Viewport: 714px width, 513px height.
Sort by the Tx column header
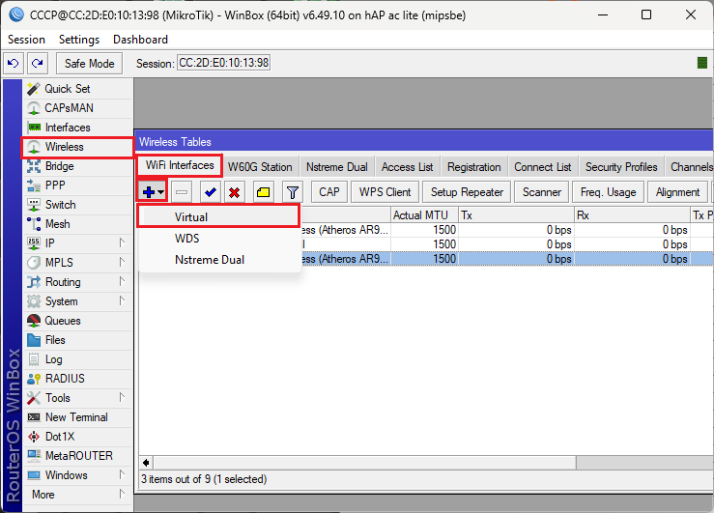(x=516, y=215)
